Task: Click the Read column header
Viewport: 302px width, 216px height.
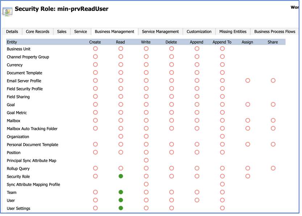Action: point(120,42)
